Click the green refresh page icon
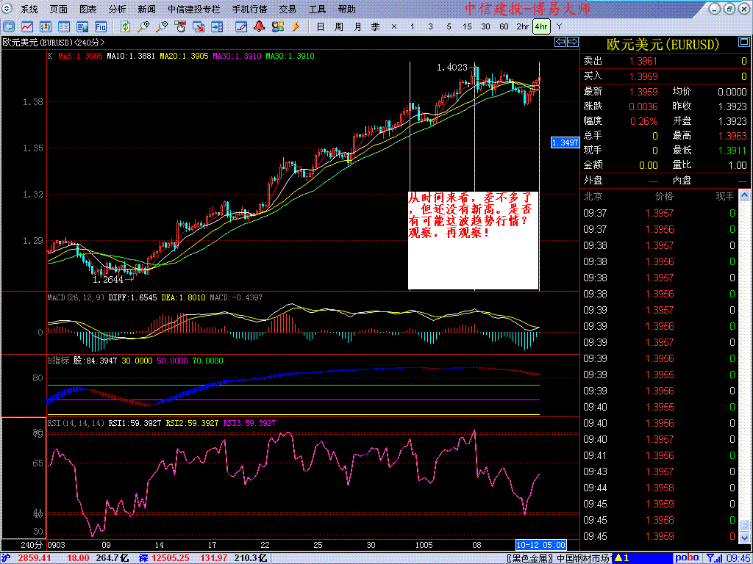This screenshot has width=753, height=564. click(125, 26)
